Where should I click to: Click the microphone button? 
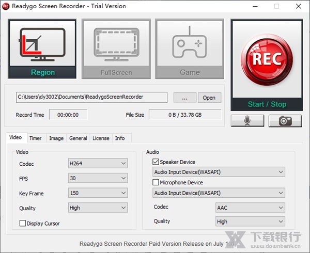tap(247, 120)
